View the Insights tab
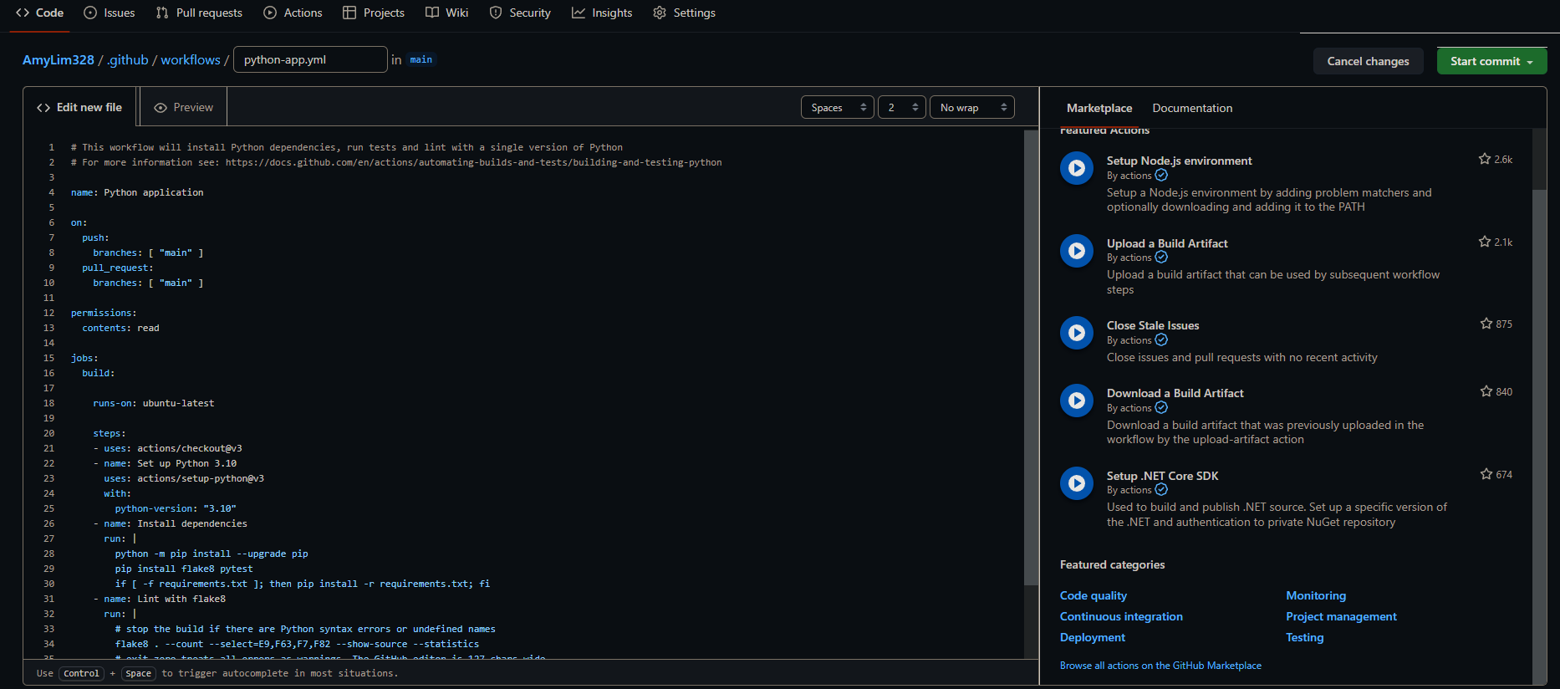The image size is (1560, 689). pyautogui.click(x=602, y=13)
